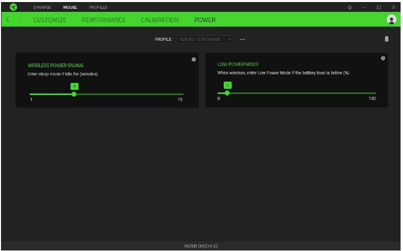Screen dimensions: 403x251
Task: Switch to the Synapse tab
Action: coord(42,7)
